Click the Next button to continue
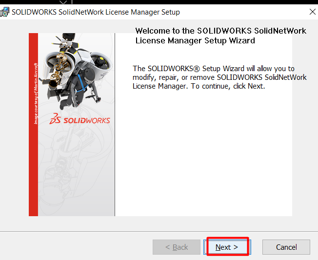Screen dimensions: 318x260 227,247
